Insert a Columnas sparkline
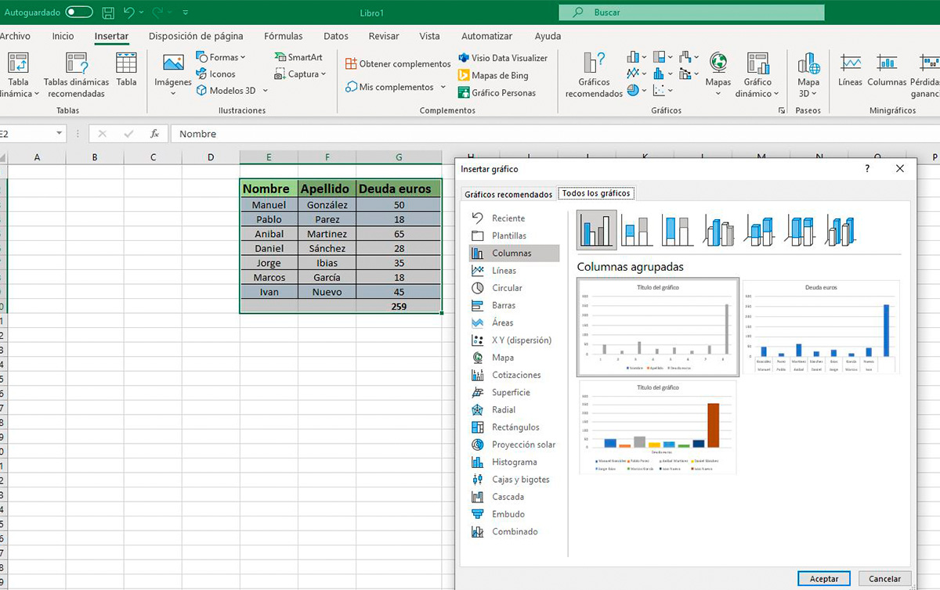This screenshot has width=940, height=590. (x=887, y=70)
